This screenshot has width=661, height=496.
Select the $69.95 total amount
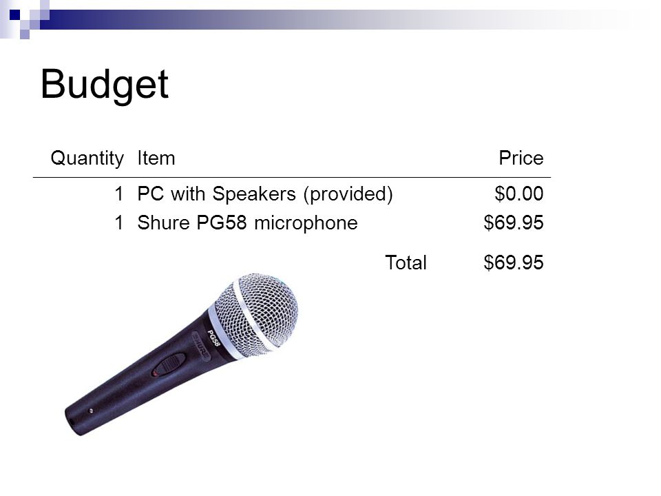click(514, 262)
